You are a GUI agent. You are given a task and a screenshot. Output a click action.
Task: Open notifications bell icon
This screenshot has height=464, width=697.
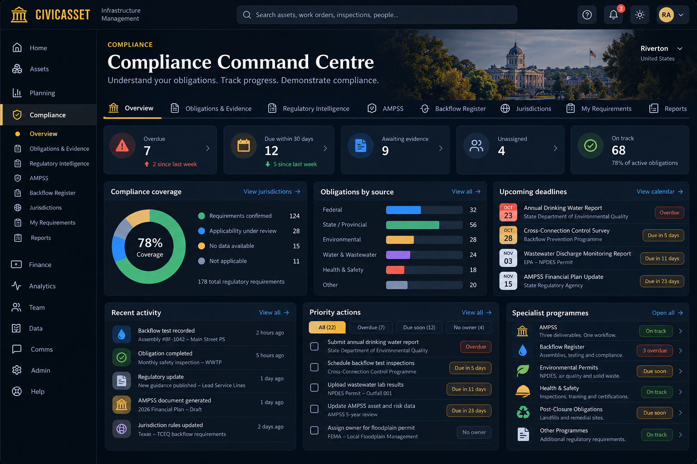pos(614,15)
